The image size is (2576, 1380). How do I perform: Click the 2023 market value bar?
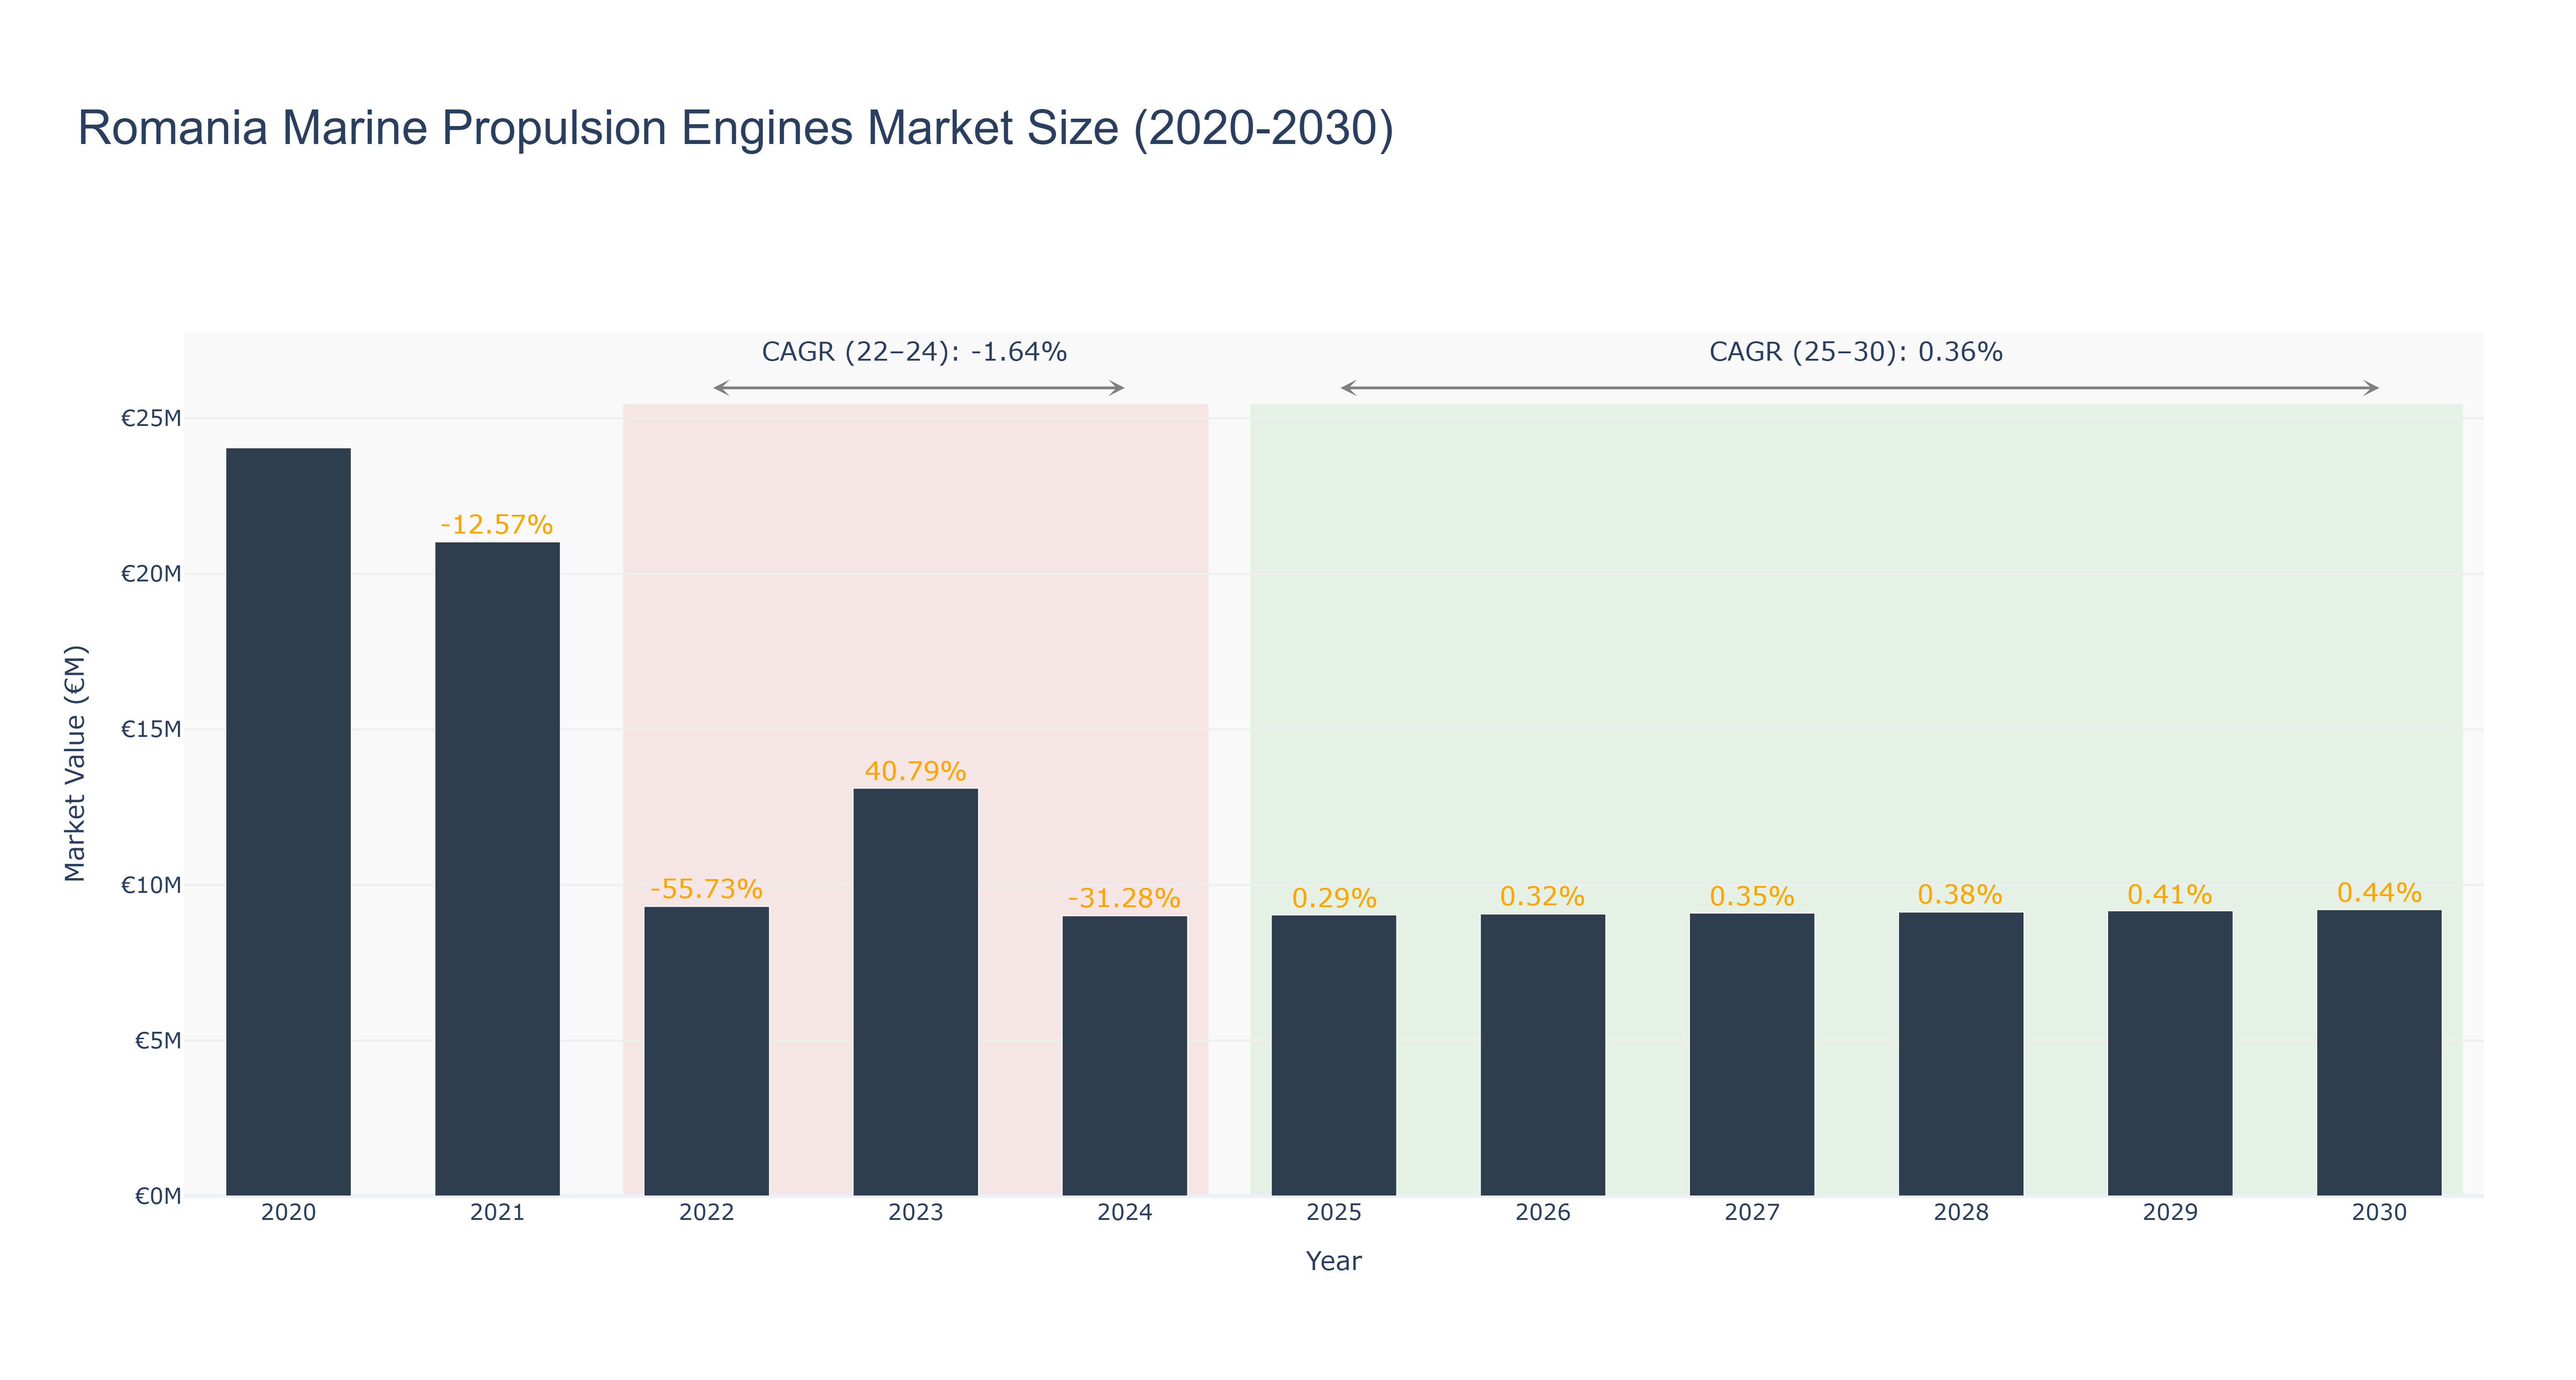point(915,992)
